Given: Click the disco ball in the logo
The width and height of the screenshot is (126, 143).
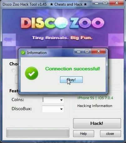Looking at the screenshot, I should 61,23.
